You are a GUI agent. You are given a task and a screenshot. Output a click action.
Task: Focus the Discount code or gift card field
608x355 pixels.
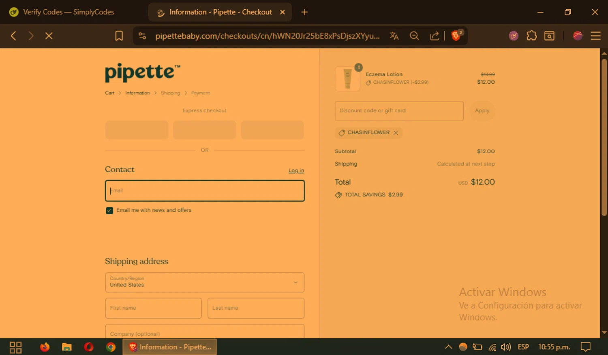point(399,111)
